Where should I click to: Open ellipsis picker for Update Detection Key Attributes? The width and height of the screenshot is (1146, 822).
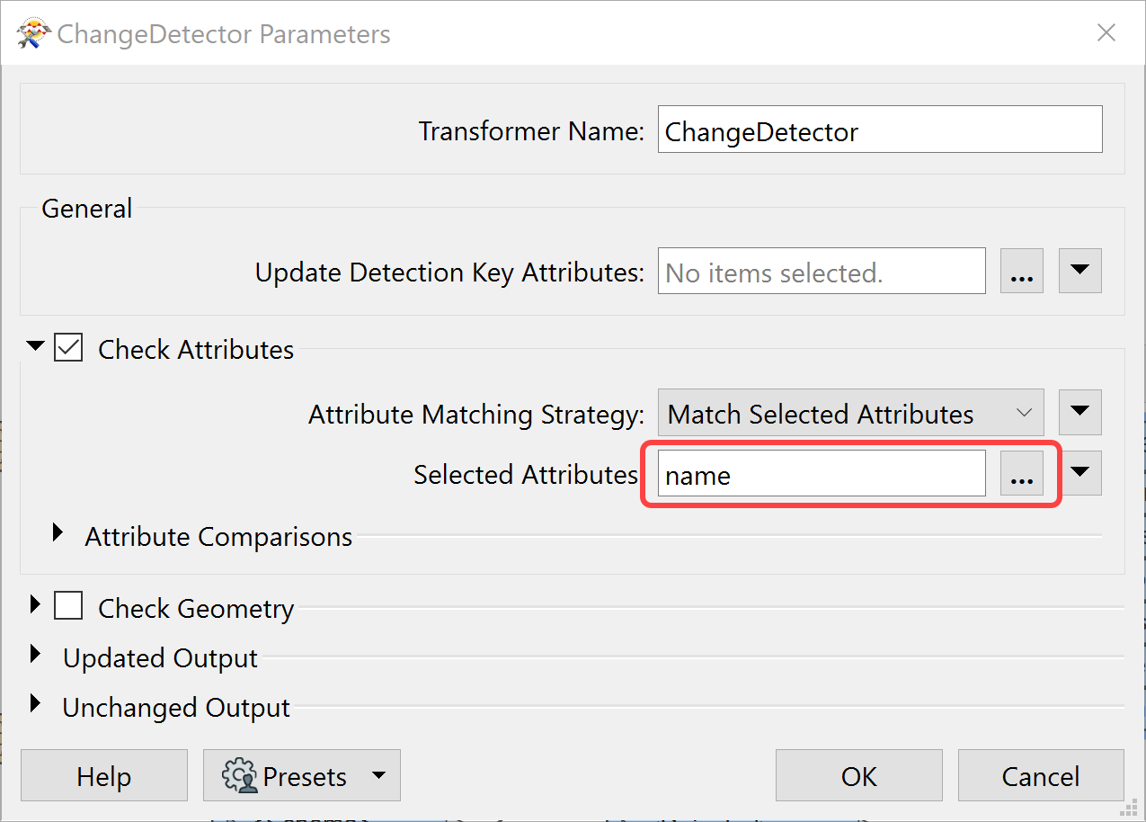tap(1022, 271)
